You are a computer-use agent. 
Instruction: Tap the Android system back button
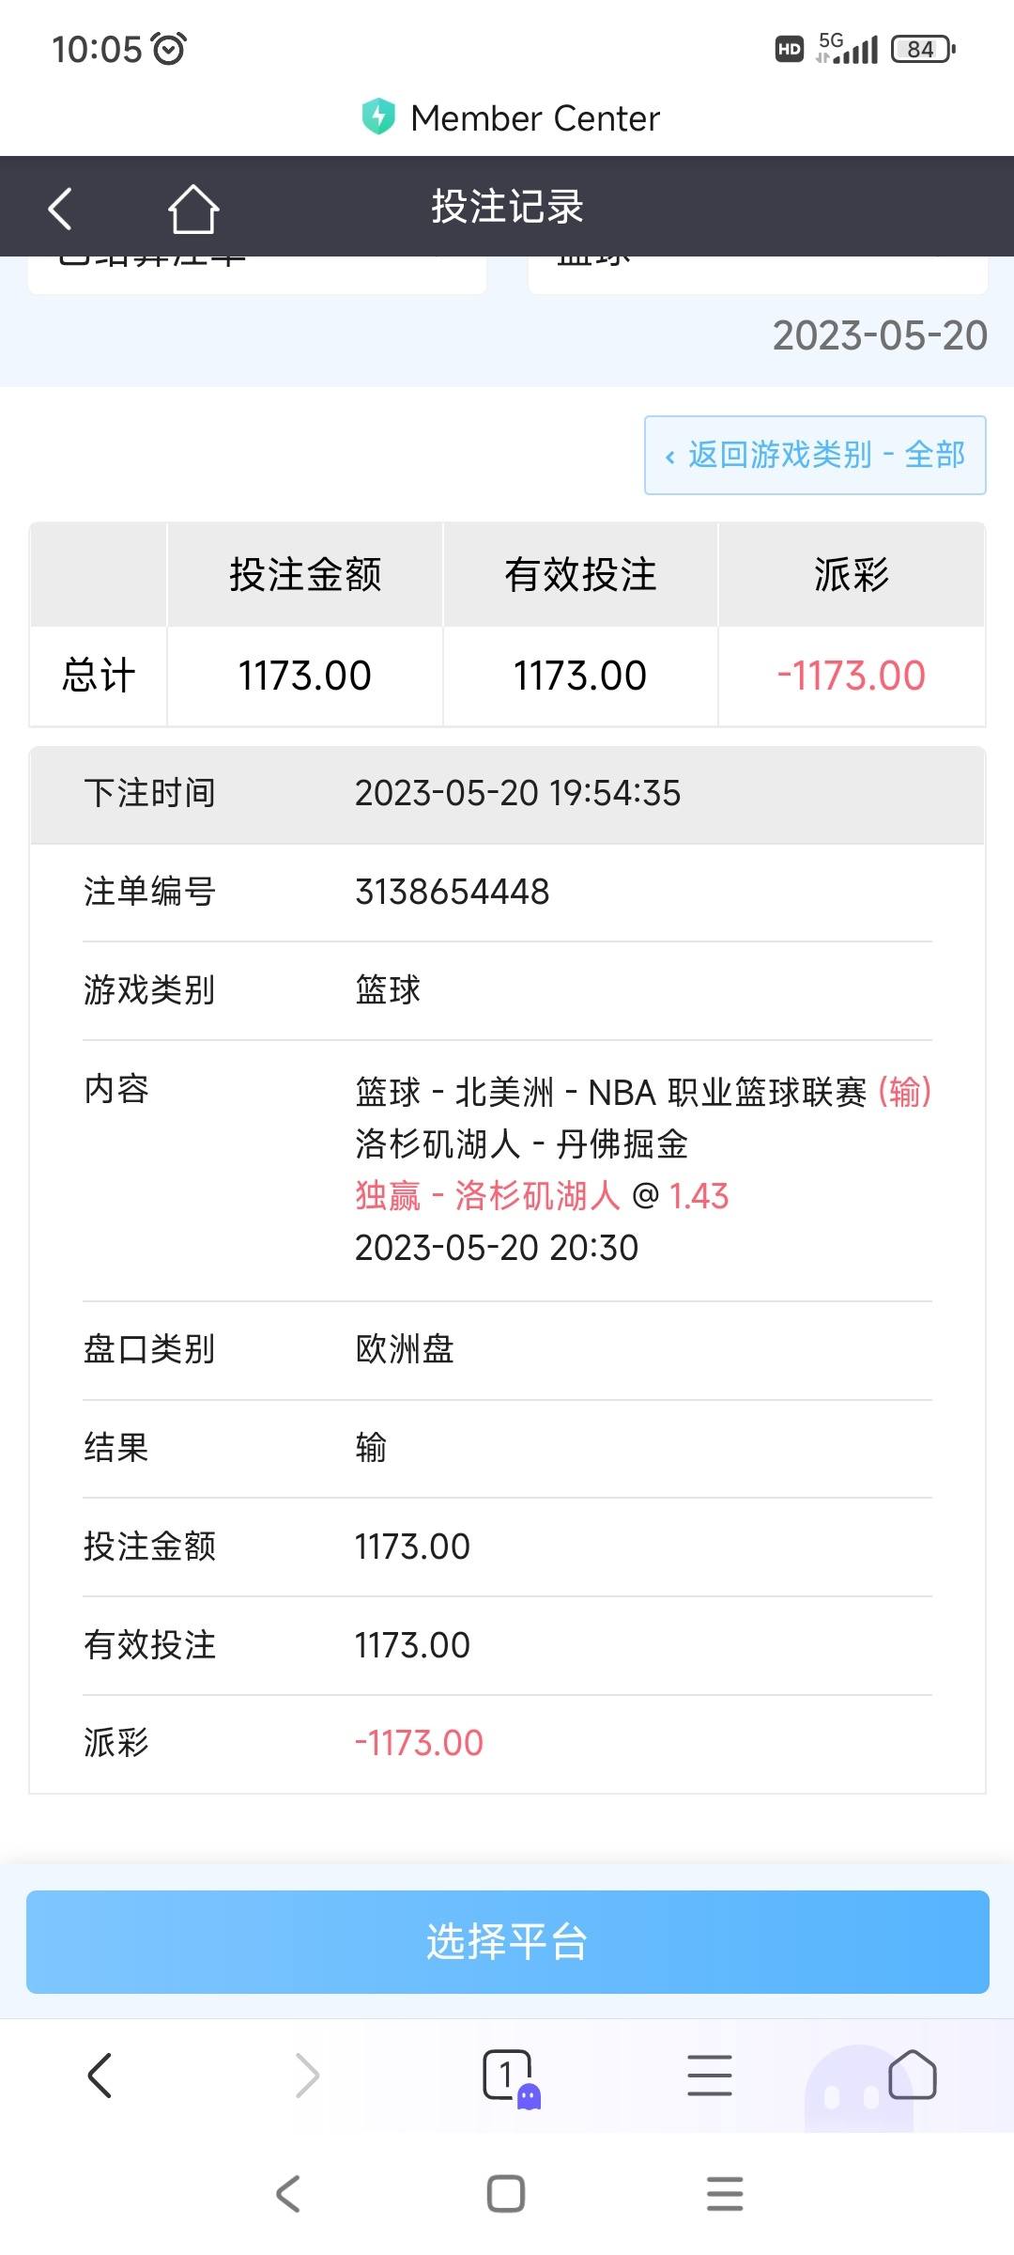pos(288,2194)
